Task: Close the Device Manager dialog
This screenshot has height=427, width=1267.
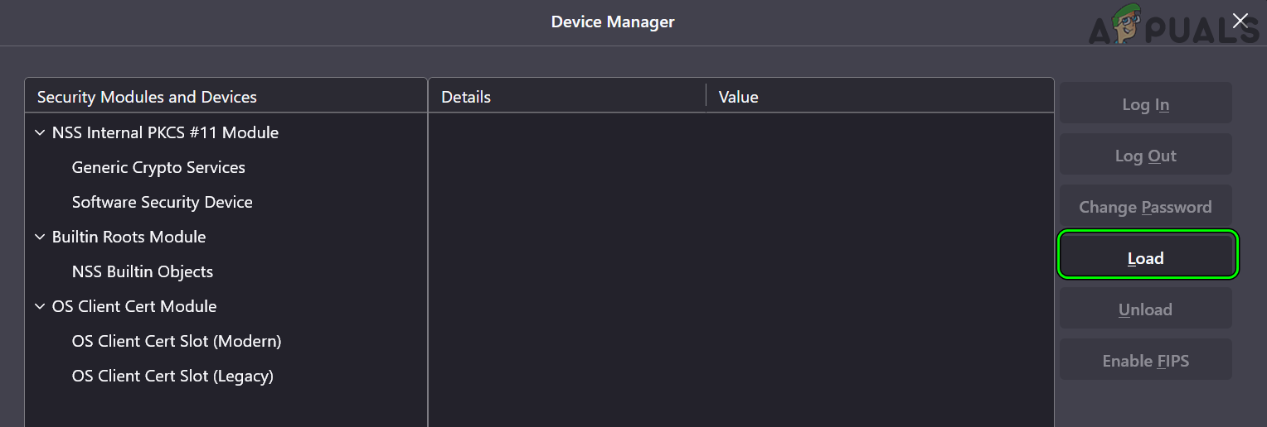Action: coord(1240,21)
